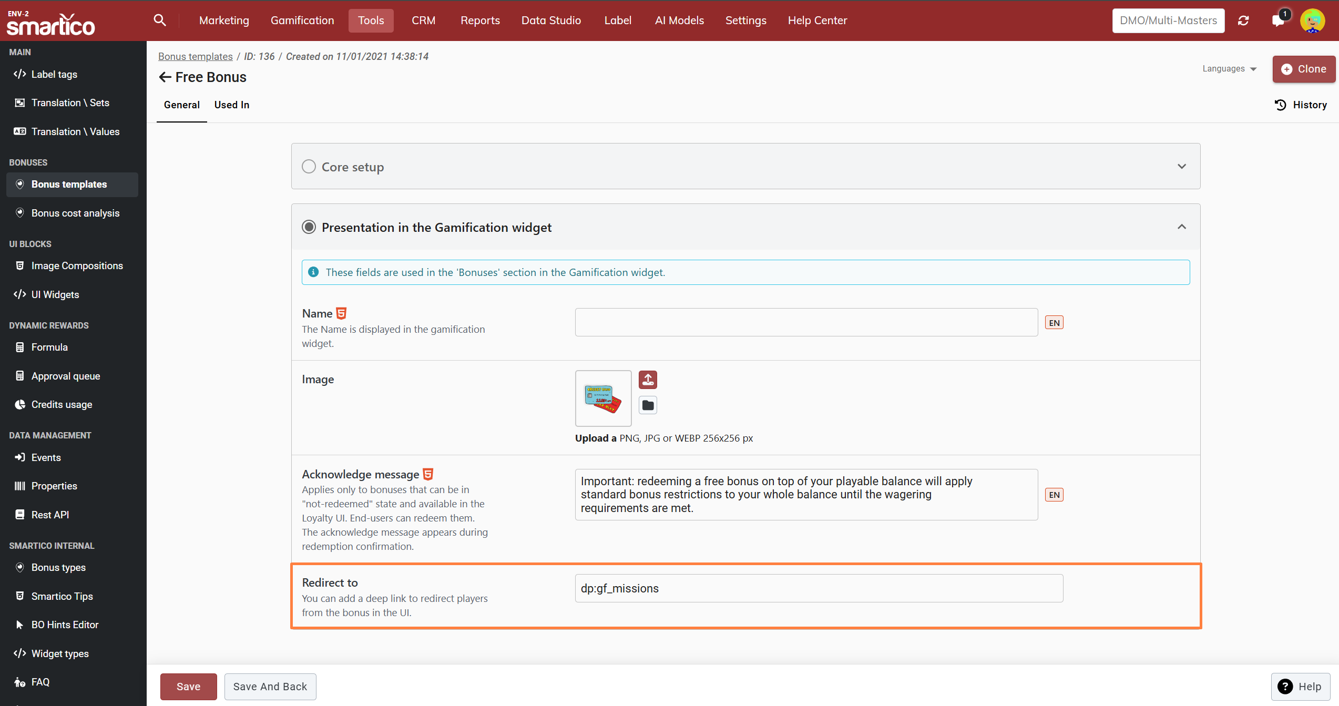The width and height of the screenshot is (1339, 706).
Task: Expand the Core setup section chevron
Action: pyautogui.click(x=1181, y=167)
